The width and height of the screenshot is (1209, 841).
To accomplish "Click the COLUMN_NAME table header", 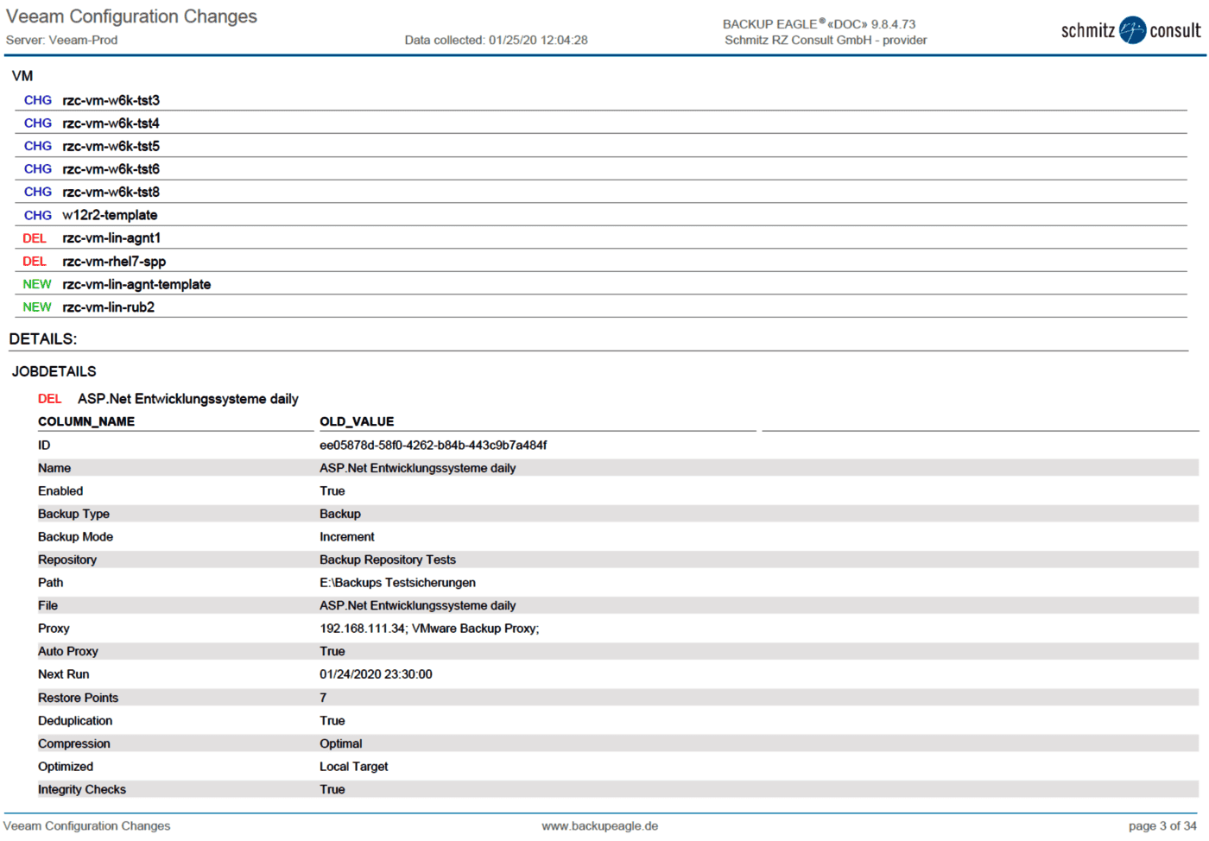I will pos(86,422).
